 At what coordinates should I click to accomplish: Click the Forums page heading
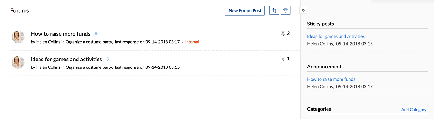click(x=19, y=10)
